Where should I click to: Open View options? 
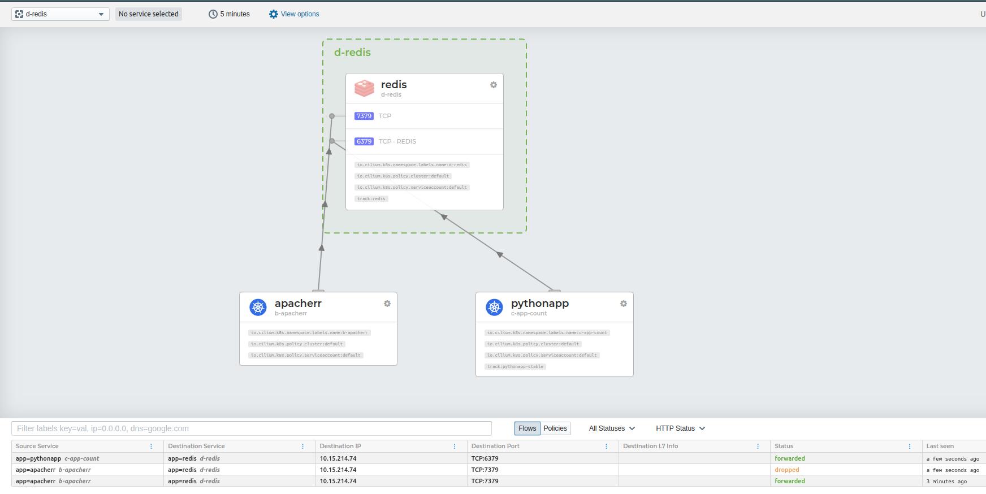[294, 14]
